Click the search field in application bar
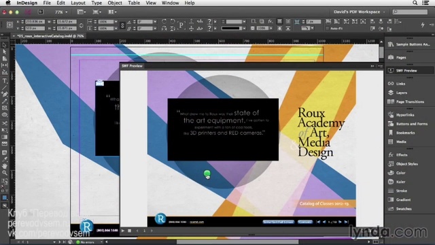Image resolution: width=435 pixels, height=245 pixels. [410, 12]
